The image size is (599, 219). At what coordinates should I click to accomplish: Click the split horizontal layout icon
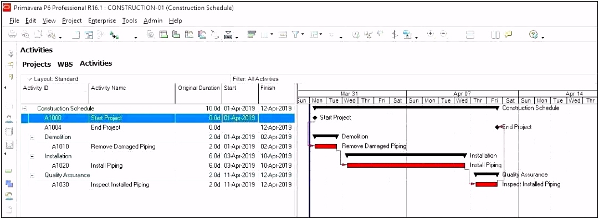470,35
